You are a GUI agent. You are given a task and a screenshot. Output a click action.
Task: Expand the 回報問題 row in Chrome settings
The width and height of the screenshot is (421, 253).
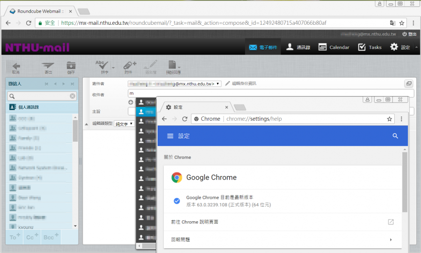[390, 239]
